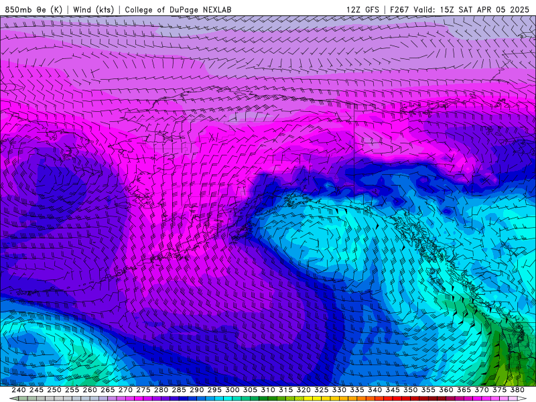The width and height of the screenshot is (536, 402).
Task: Click the 370 color scale label
Action: click(x=482, y=390)
